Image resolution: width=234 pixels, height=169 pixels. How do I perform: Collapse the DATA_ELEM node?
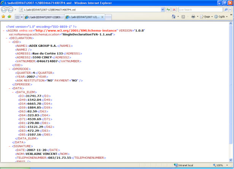click(13, 92)
